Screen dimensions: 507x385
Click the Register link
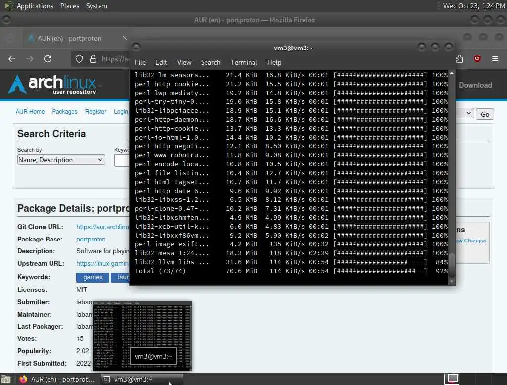tap(96, 112)
